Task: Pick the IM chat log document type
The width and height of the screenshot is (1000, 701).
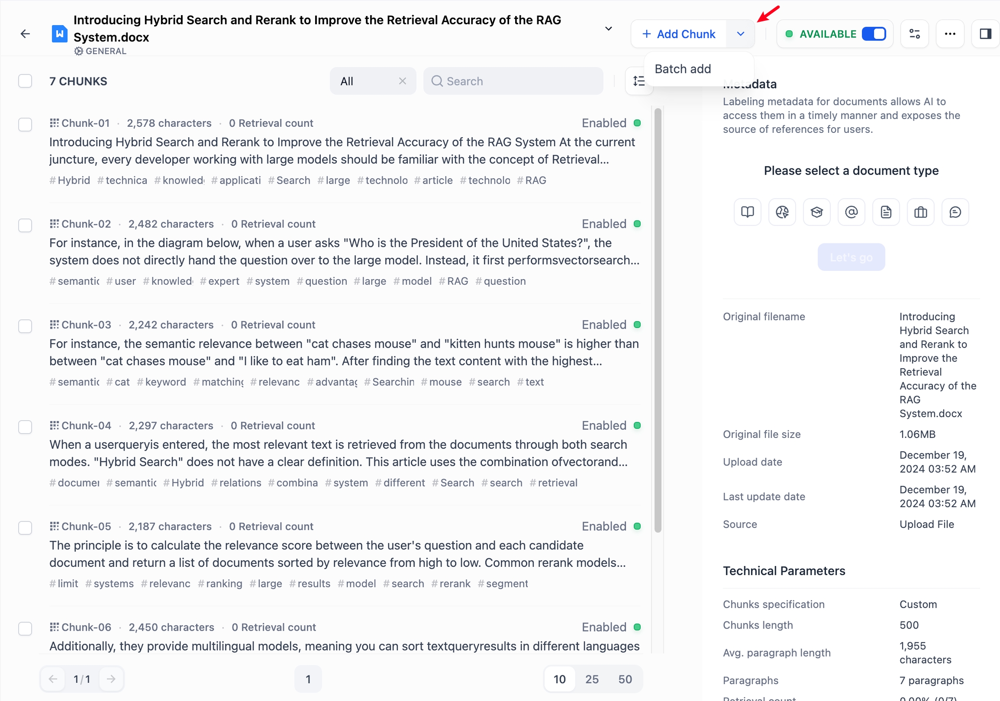Action: 955,212
